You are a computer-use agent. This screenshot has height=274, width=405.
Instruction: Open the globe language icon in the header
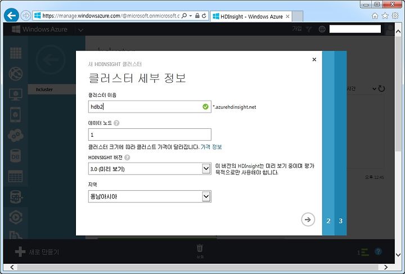(322, 29)
